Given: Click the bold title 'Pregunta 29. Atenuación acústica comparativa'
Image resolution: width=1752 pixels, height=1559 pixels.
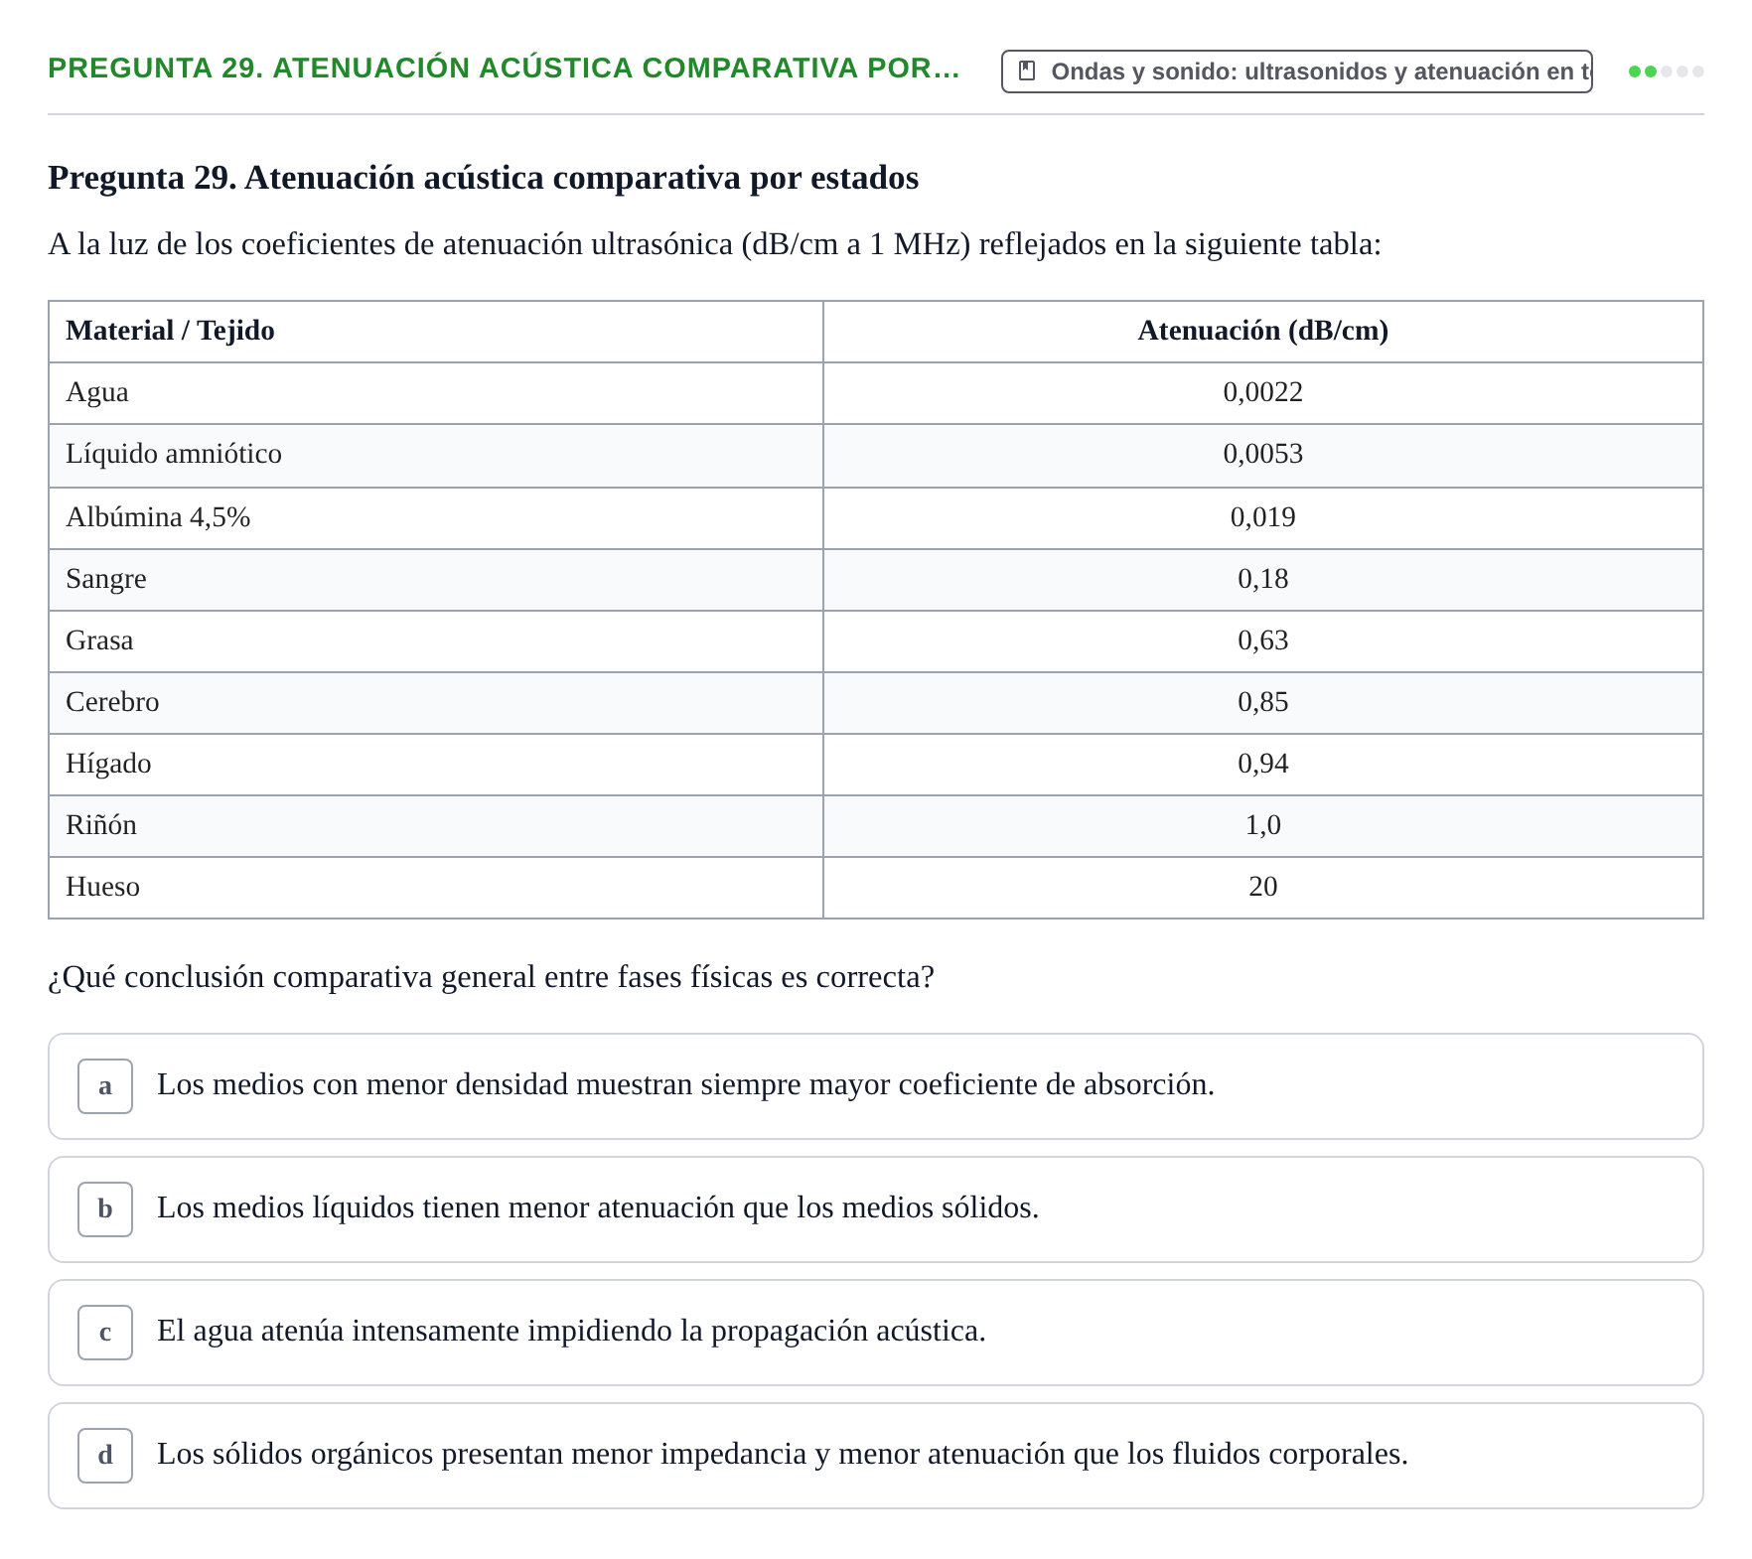Looking at the screenshot, I should [x=484, y=178].
